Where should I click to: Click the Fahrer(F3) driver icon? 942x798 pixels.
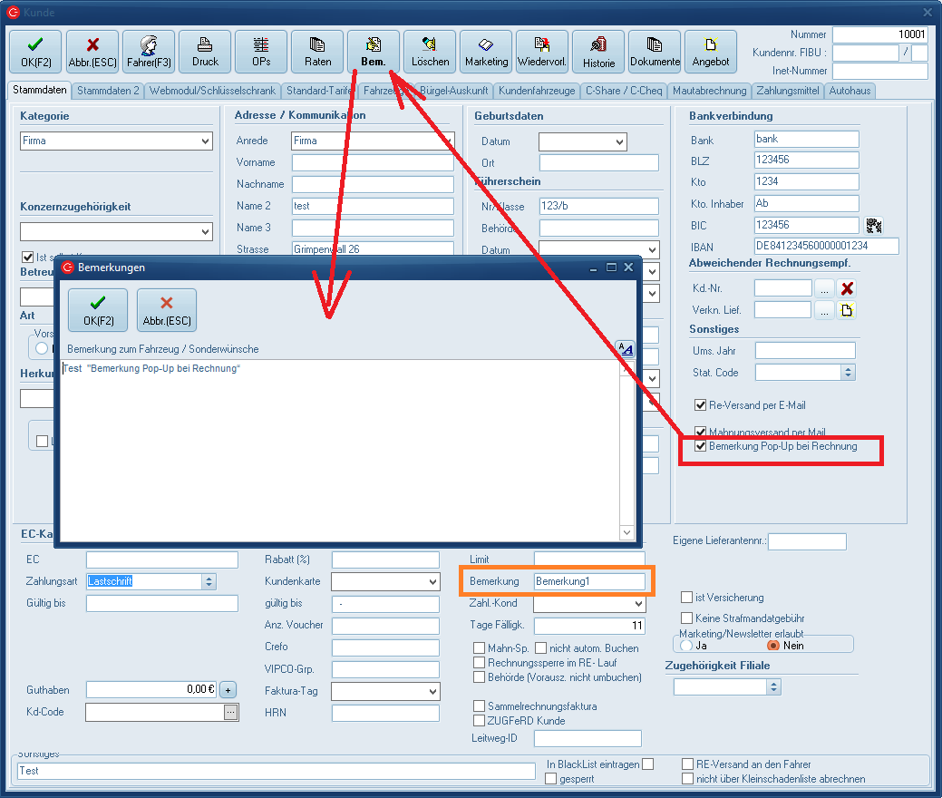click(x=149, y=52)
